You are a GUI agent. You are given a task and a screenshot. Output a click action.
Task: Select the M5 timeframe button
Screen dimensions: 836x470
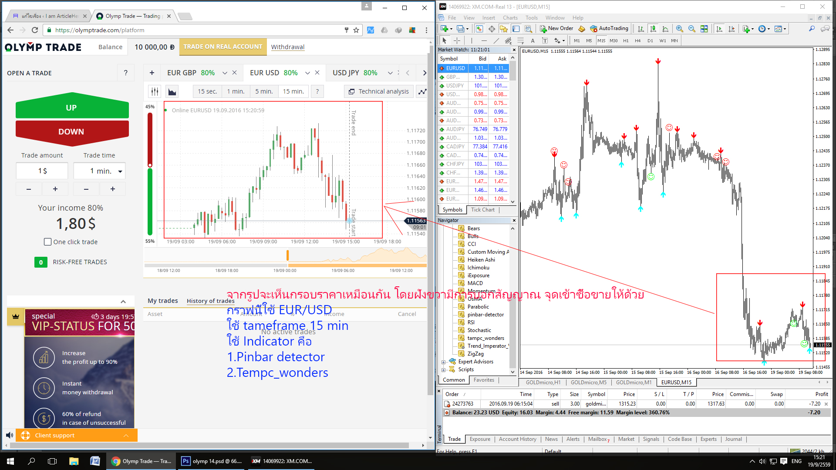click(589, 40)
